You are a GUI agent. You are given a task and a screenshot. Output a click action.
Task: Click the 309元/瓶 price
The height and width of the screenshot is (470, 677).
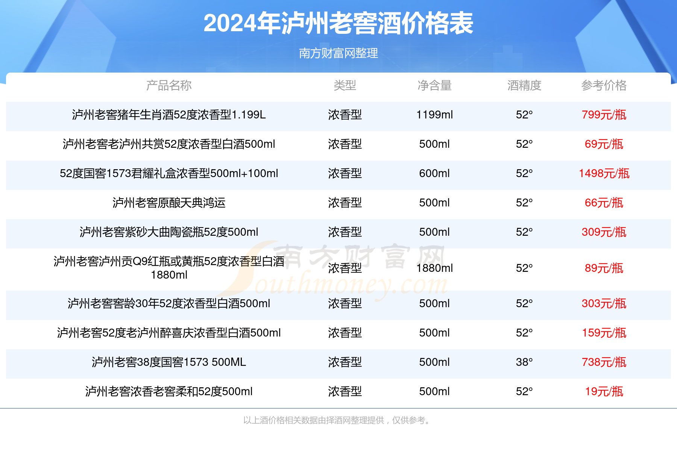(x=604, y=232)
